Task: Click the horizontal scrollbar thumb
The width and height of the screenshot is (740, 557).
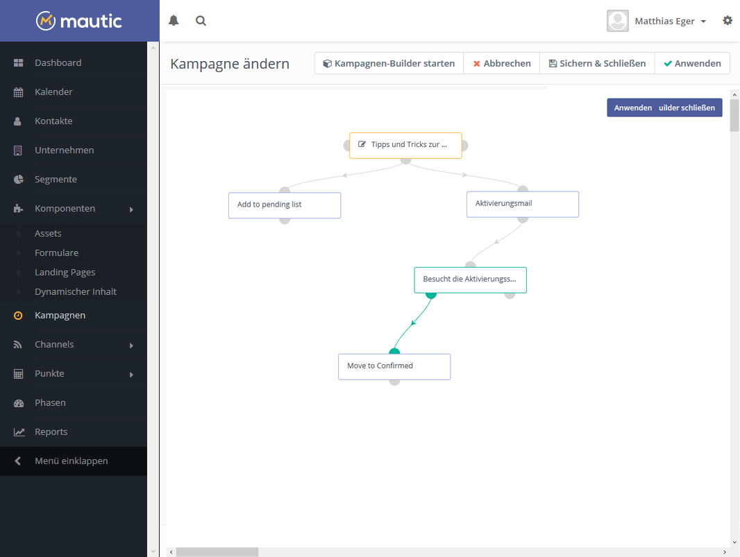Action: click(217, 552)
